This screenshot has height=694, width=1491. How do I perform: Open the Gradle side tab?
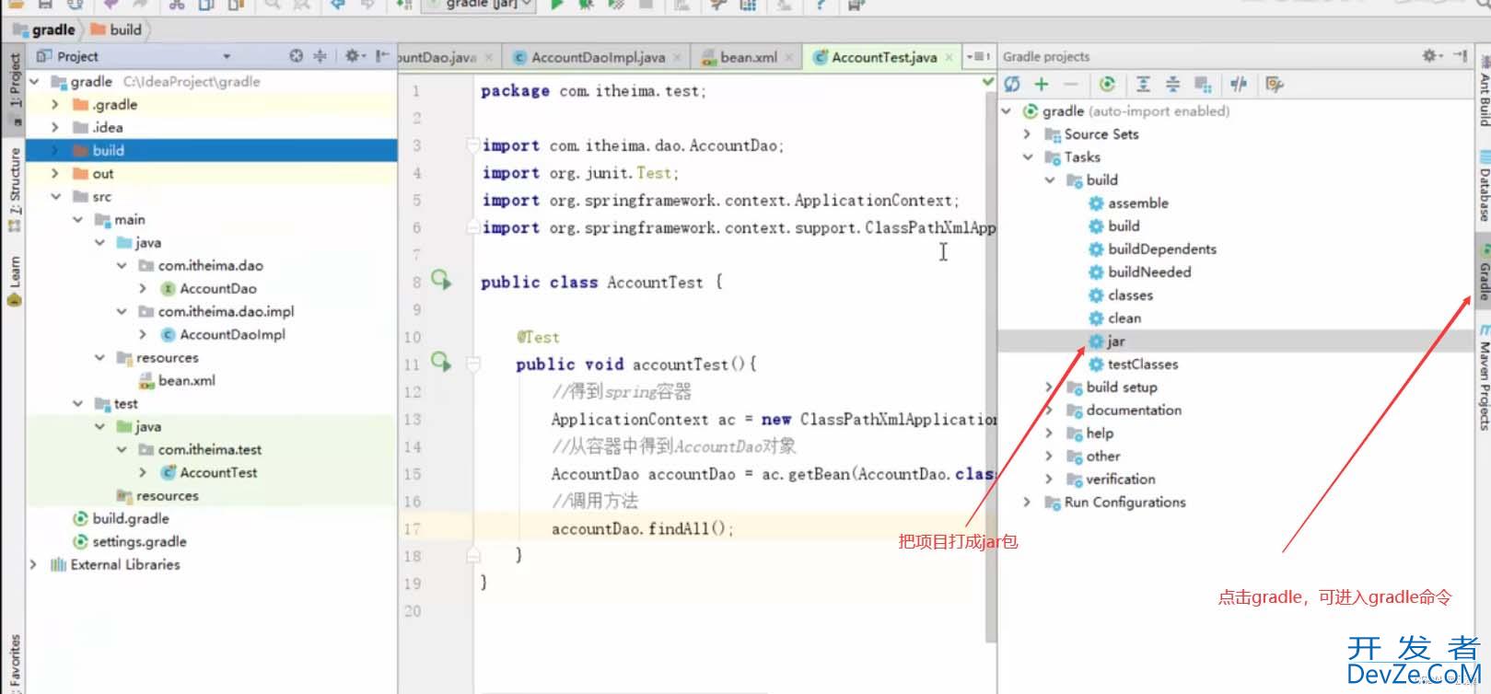pos(1484,273)
